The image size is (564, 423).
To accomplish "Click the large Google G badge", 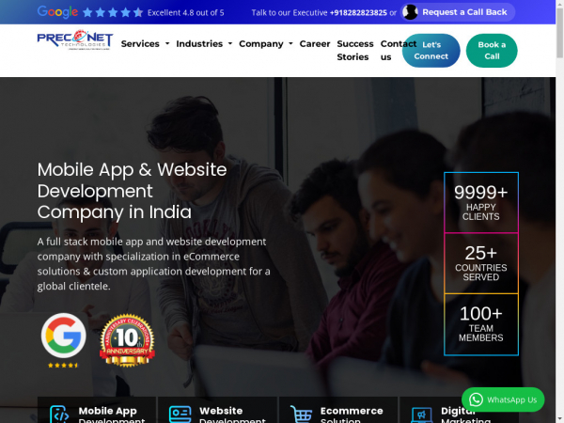I will point(64,336).
